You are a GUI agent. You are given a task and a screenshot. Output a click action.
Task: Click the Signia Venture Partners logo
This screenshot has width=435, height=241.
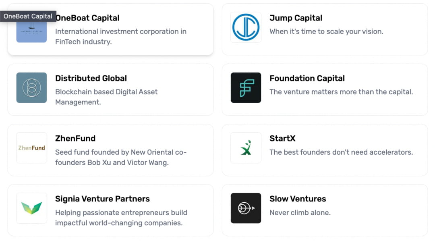click(x=31, y=208)
